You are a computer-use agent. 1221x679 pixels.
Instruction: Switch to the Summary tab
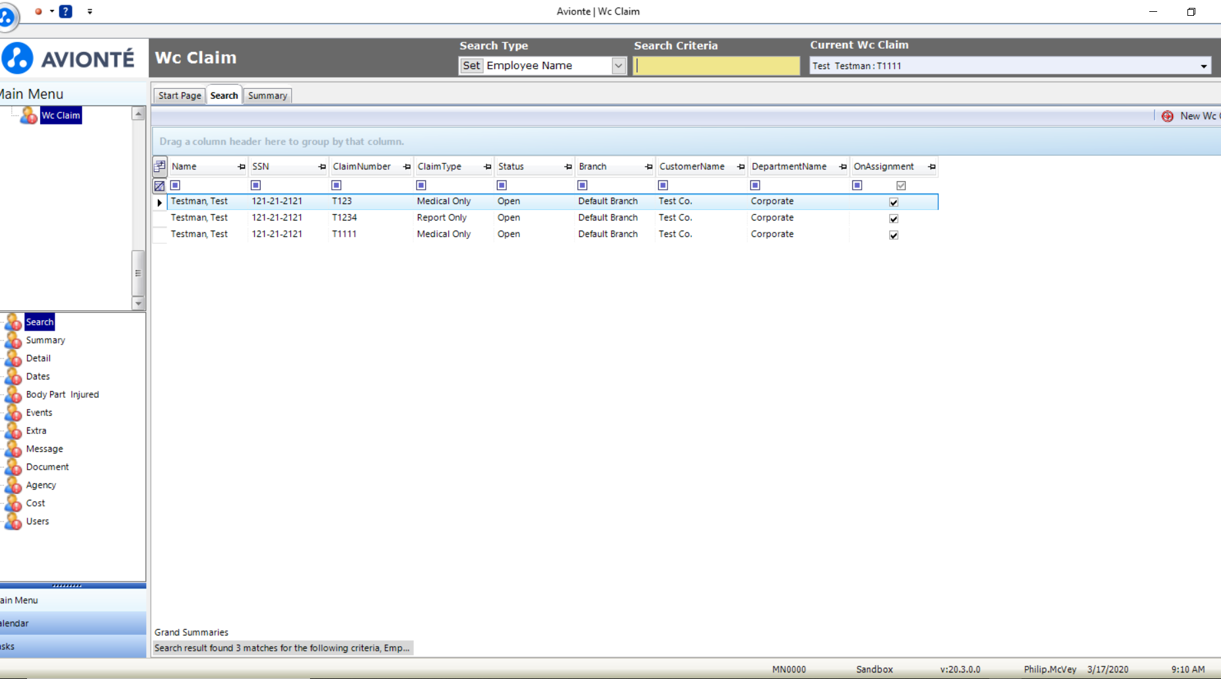point(267,95)
